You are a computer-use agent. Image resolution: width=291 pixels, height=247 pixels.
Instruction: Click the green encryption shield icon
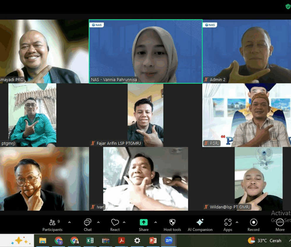(288, 6)
